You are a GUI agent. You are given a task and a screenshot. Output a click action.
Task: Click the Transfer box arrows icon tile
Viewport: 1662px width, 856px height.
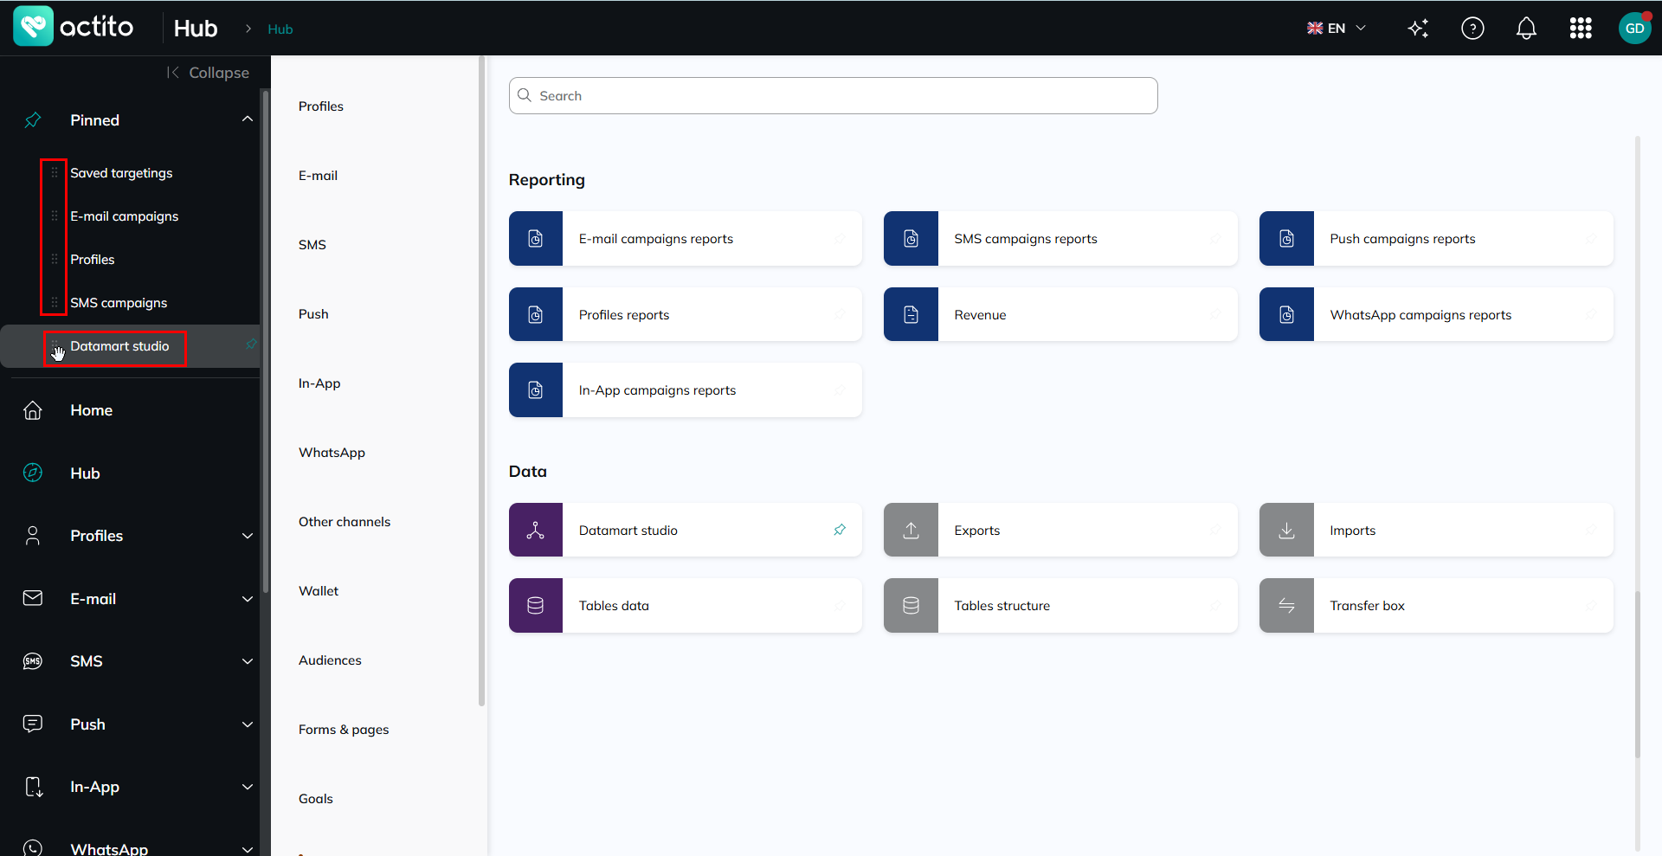click(x=1286, y=606)
